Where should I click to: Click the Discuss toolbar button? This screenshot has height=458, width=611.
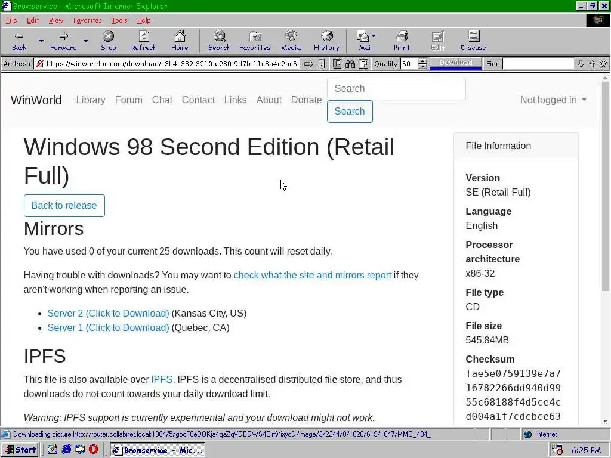tap(473, 41)
